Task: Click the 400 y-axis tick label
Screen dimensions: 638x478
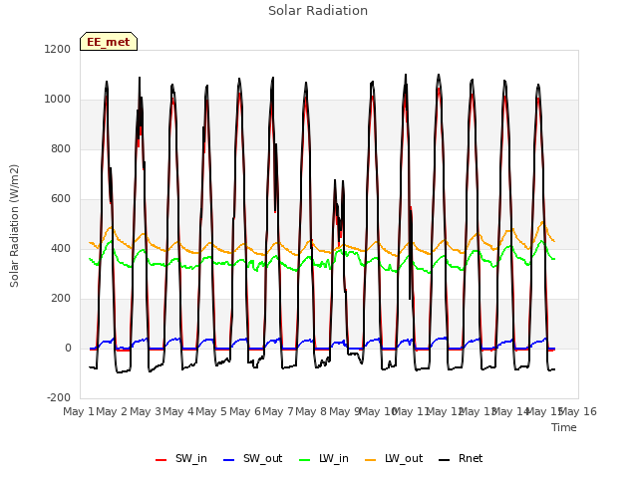Action: [61, 249]
